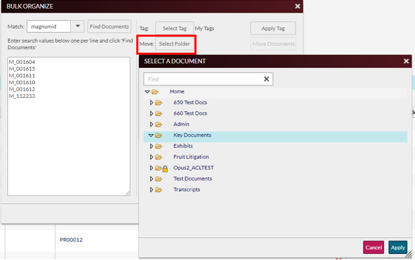415x260 pixels.
Task: Click the Move Documents button
Action: coord(273,44)
